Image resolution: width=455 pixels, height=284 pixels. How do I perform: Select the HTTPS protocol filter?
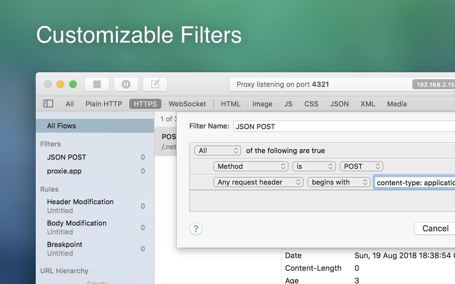(x=145, y=104)
